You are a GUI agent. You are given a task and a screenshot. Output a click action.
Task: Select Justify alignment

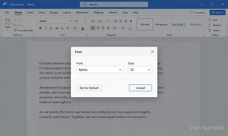pos(108,28)
